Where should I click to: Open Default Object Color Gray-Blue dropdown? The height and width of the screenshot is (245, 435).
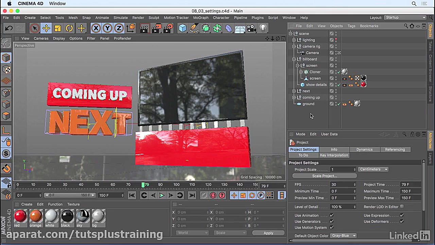click(344, 236)
